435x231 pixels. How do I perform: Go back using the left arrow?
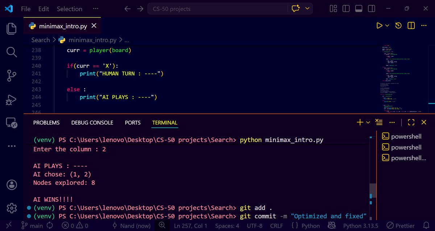[x=127, y=9]
